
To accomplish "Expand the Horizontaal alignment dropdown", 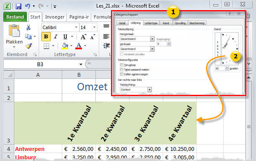I will pos(152,39).
